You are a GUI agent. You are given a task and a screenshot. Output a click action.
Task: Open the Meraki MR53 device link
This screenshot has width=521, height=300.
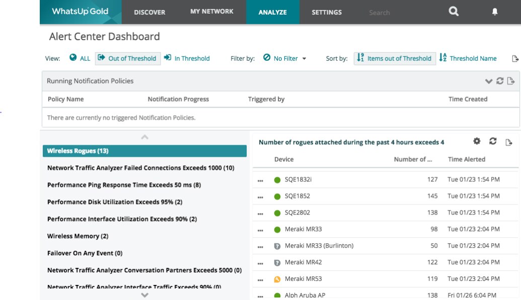[x=303, y=279]
